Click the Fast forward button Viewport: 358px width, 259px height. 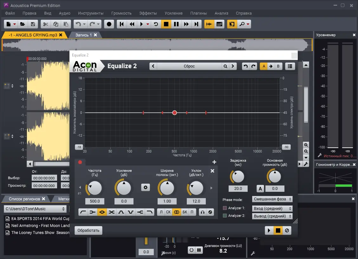(186, 24)
